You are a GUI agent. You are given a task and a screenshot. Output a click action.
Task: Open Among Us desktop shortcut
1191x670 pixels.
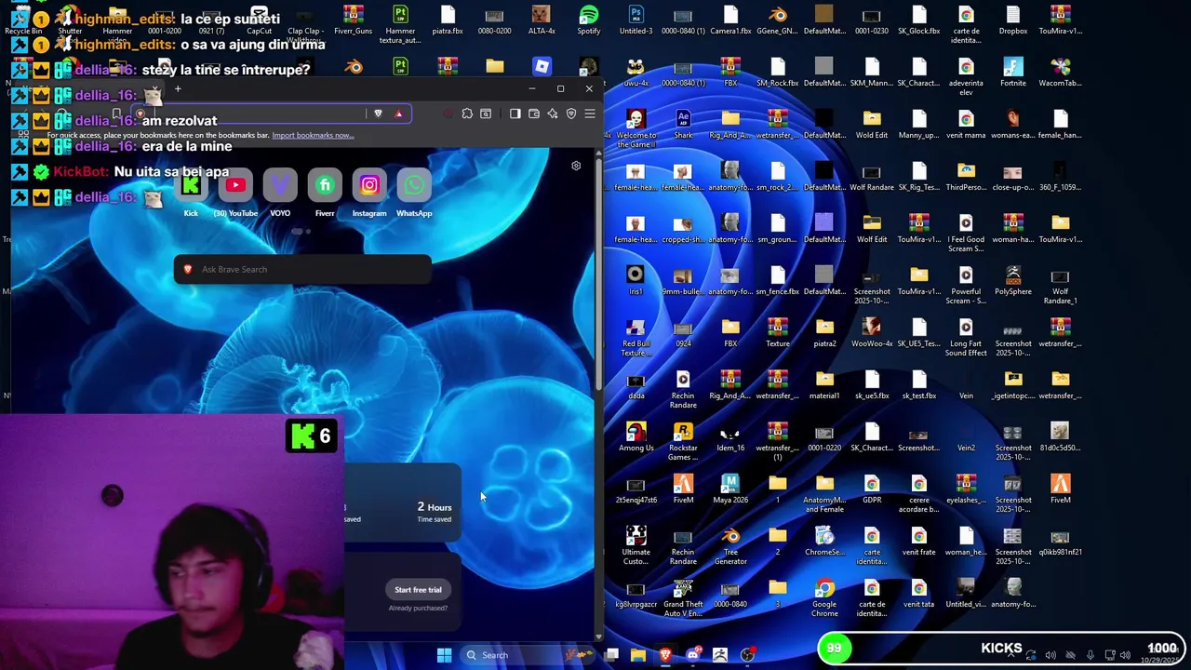[636, 437]
